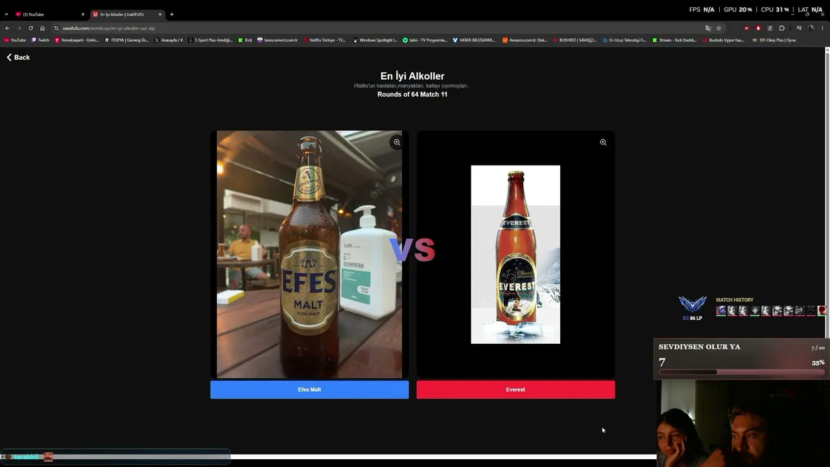Open the browser extensions puzzle menu
The image size is (830, 467).
(781, 28)
